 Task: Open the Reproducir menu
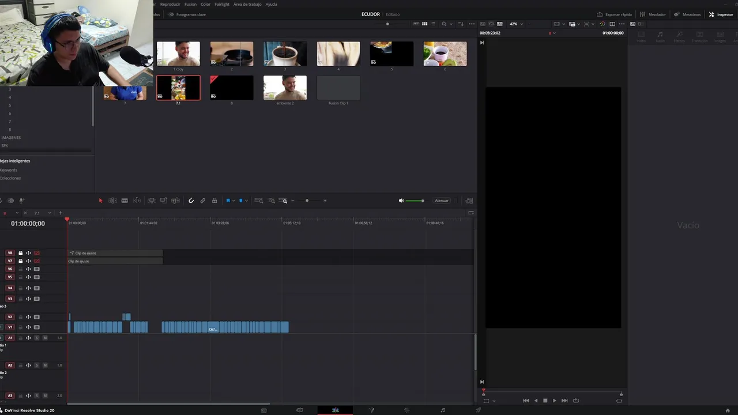170,4
